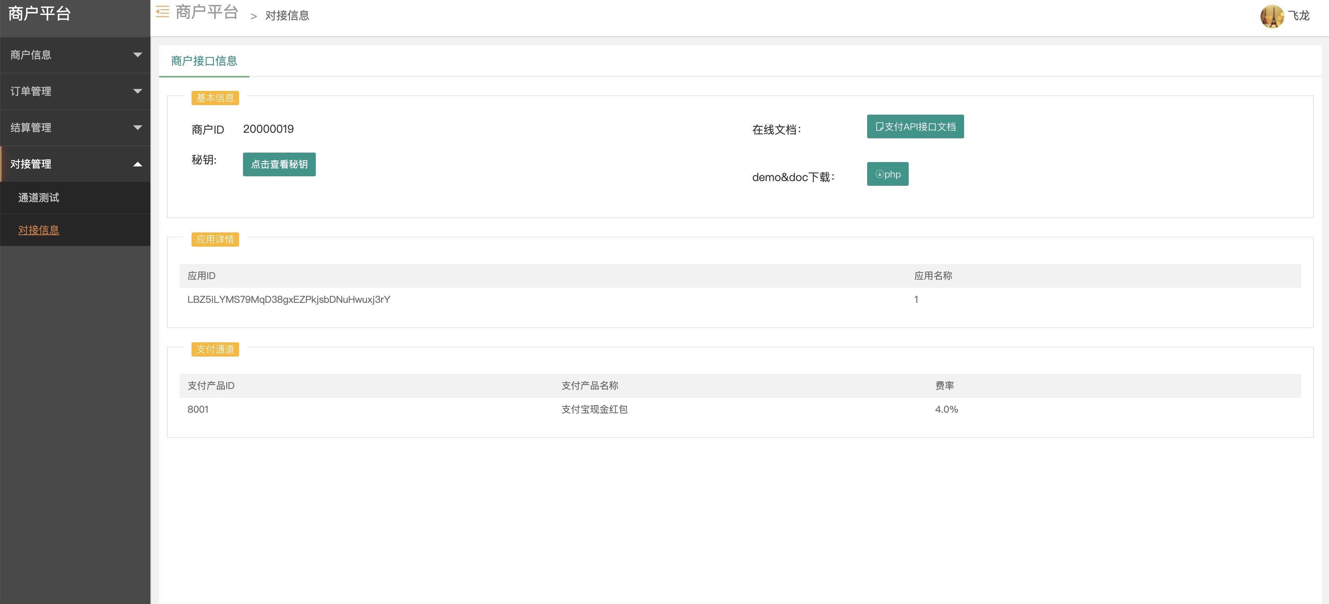Click the 应用详情 section label

point(215,240)
